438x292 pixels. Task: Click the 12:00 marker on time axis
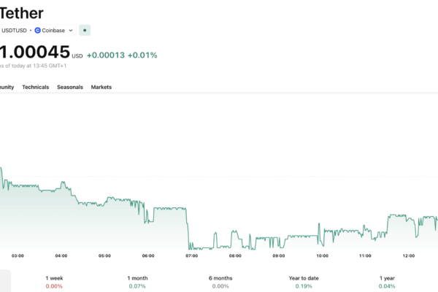click(x=409, y=256)
